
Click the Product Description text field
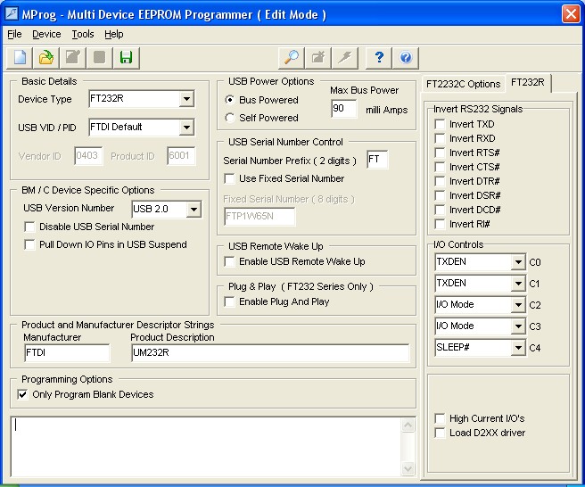269,353
